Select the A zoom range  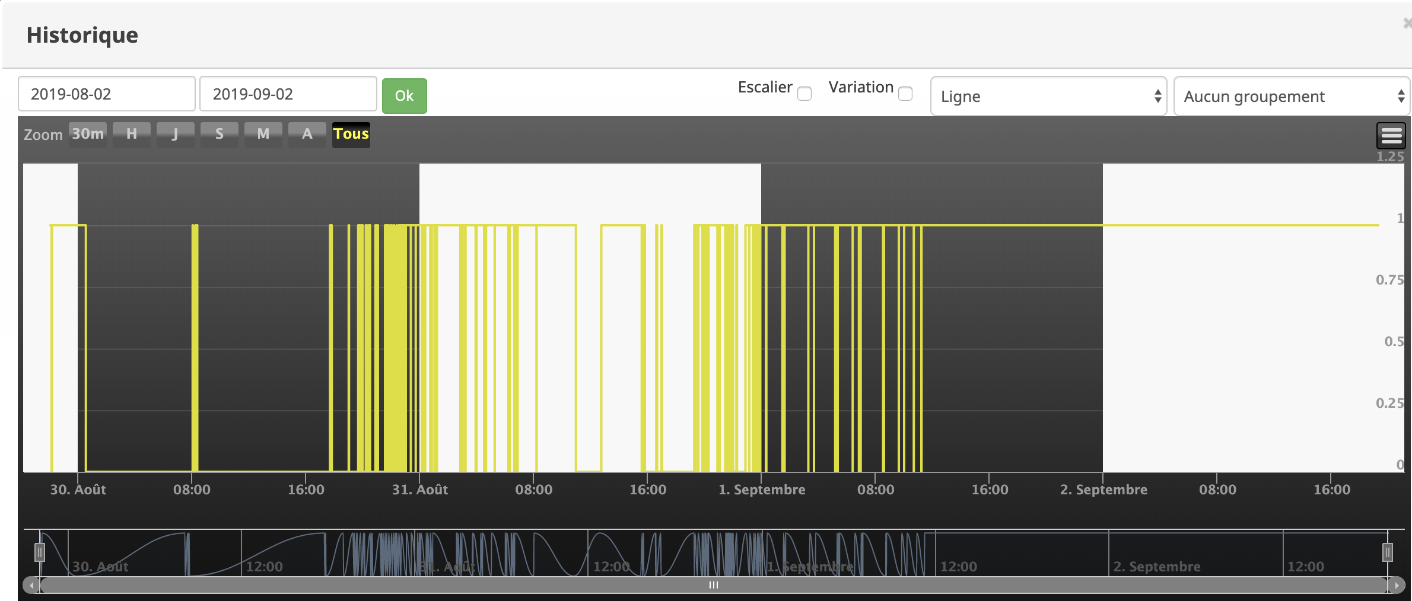pos(307,134)
